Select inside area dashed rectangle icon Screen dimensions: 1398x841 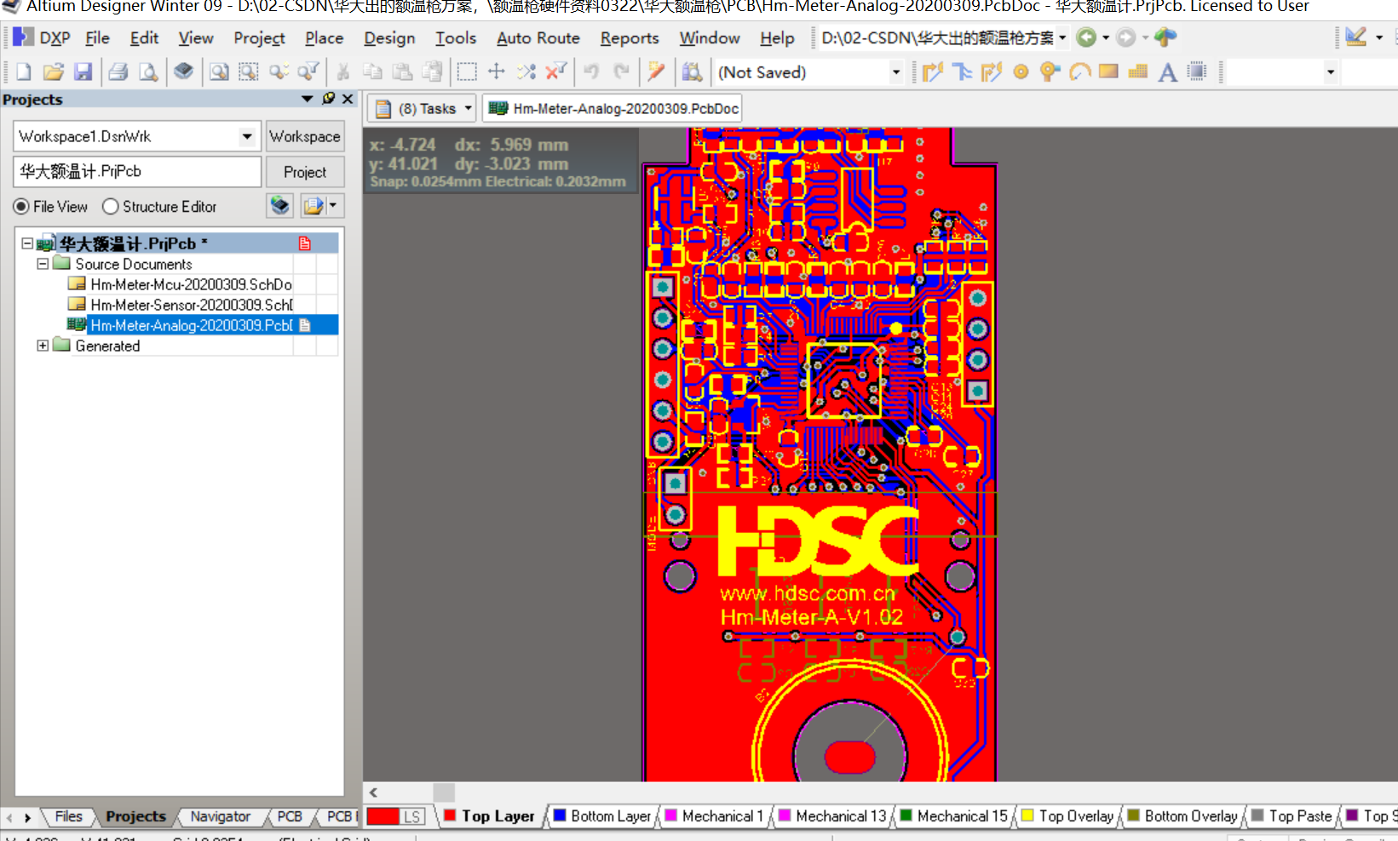pyautogui.click(x=466, y=72)
